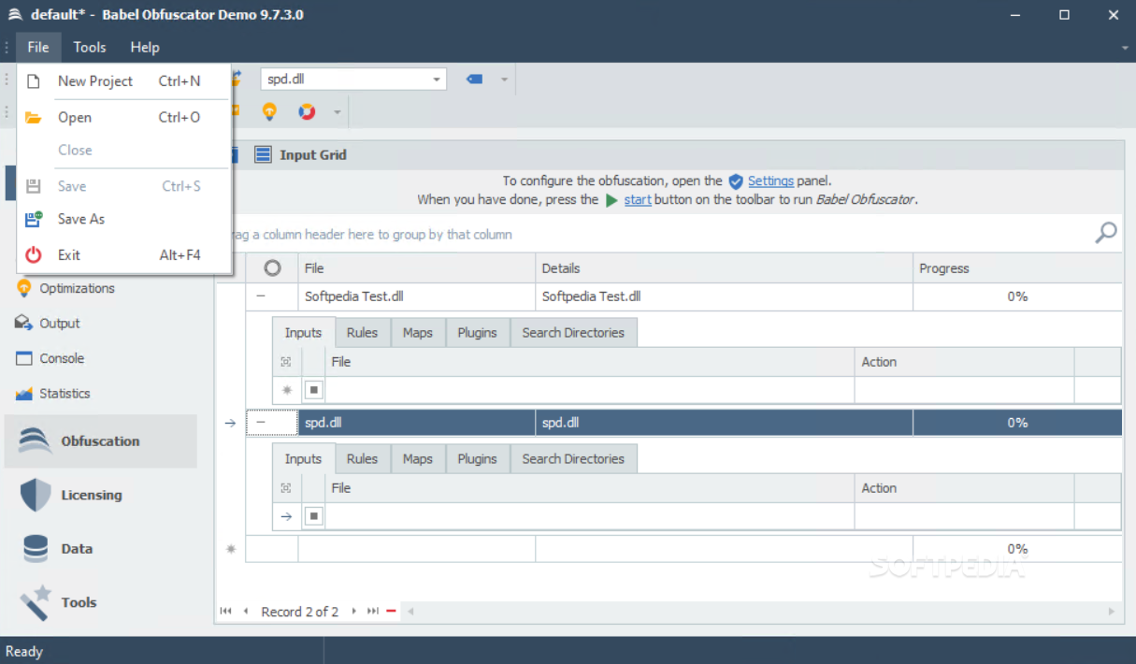Screen dimensions: 1136x664
Task: Toggle selection box in Softpedia Test.dll inputs row
Action: [314, 390]
